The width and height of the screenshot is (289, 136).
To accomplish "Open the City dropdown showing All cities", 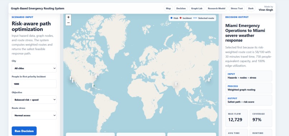I will click(x=34, y=68).
